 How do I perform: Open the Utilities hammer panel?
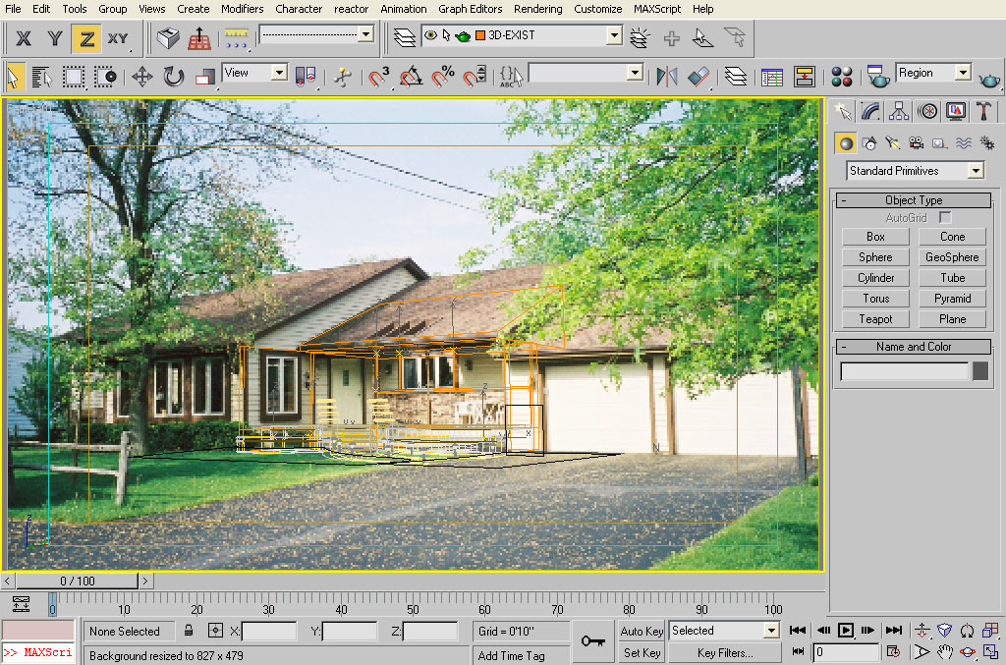[984, 111]
